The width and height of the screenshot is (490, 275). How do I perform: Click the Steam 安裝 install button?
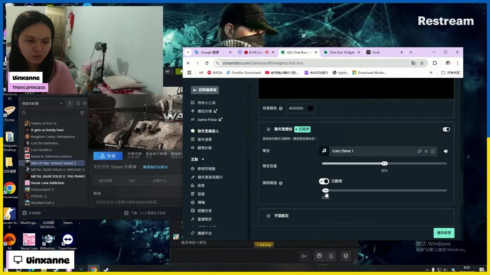click(108, 156)
